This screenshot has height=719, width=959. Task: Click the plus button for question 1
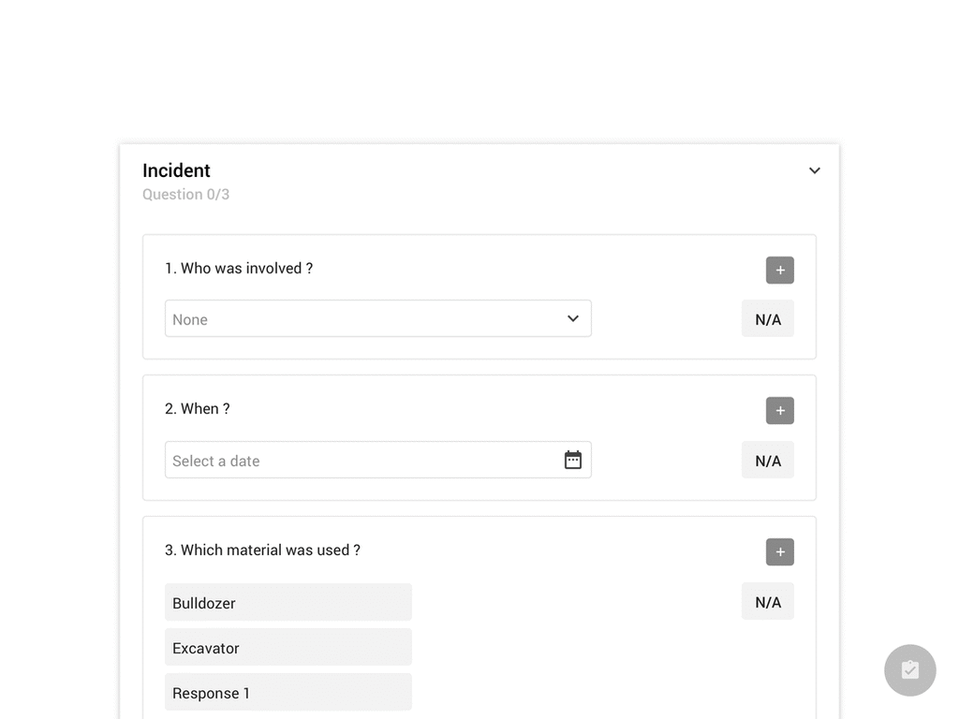pos(779,271)
